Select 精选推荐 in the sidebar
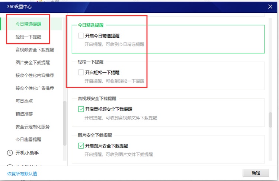Screen dimensions: 279x181 [24, 114]
